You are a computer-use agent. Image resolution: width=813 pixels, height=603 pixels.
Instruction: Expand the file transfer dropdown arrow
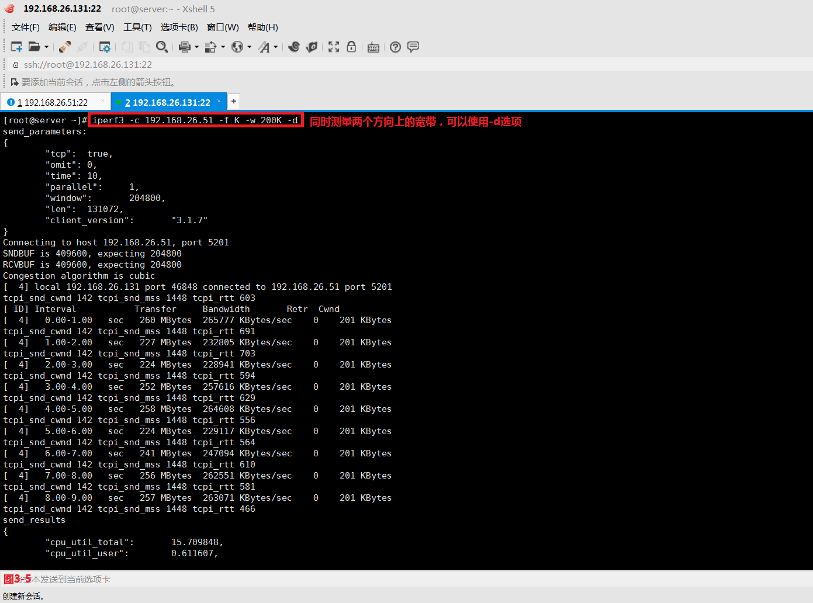pyautogui.click(x=223, y=47)
